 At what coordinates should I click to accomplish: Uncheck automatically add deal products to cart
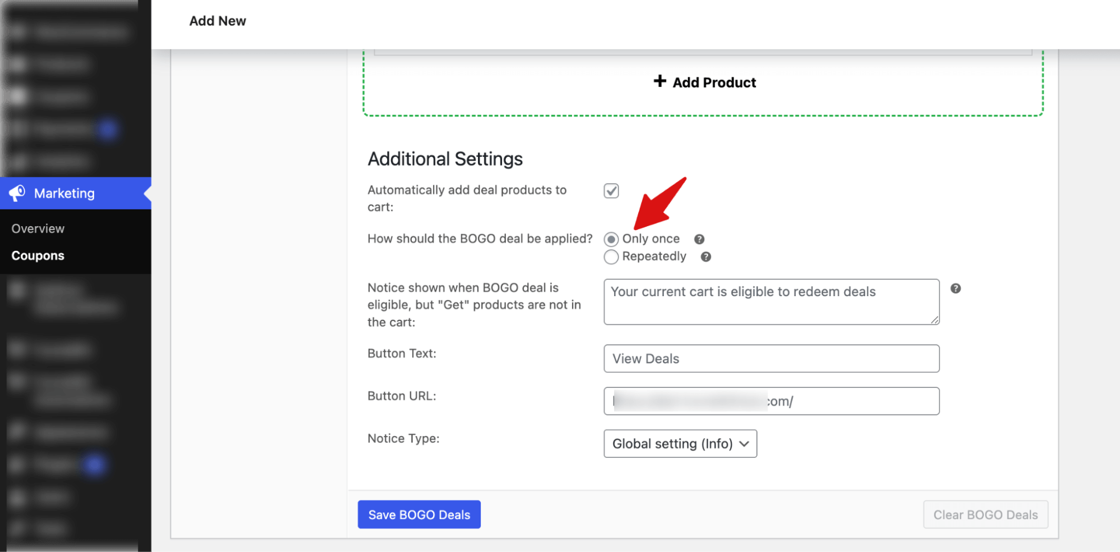coord(611,191)
